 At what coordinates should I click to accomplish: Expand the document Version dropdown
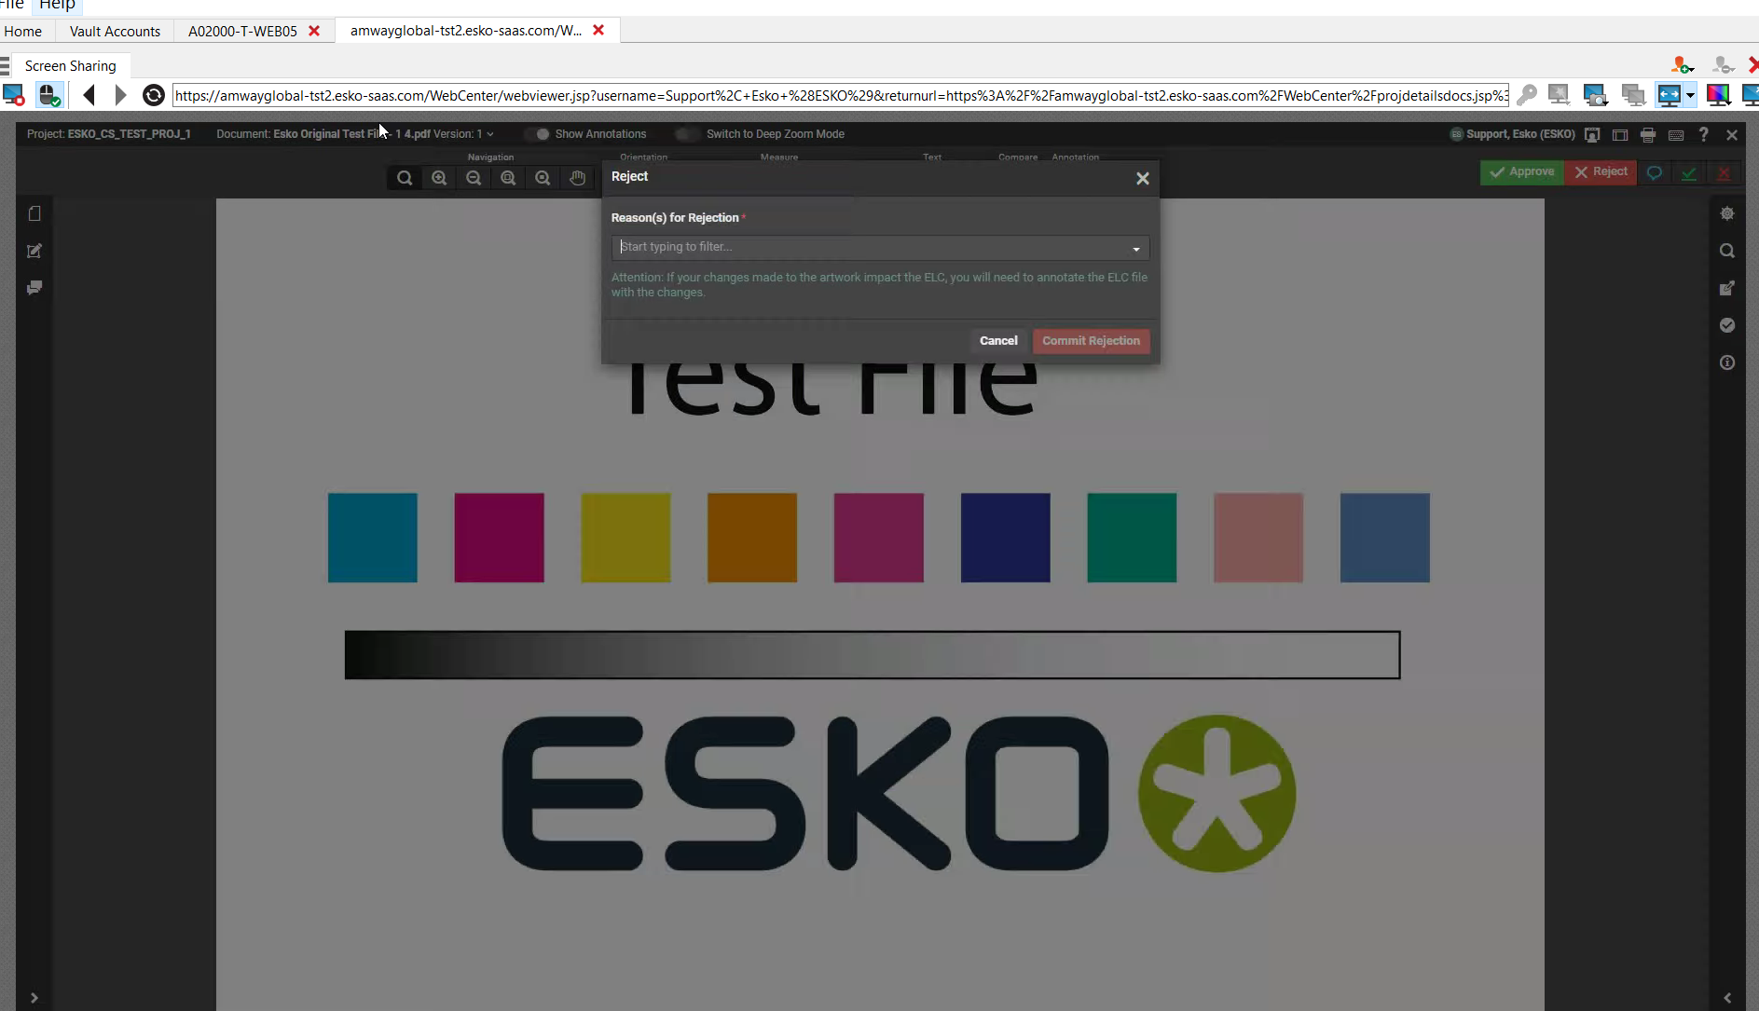pos(491,133)
